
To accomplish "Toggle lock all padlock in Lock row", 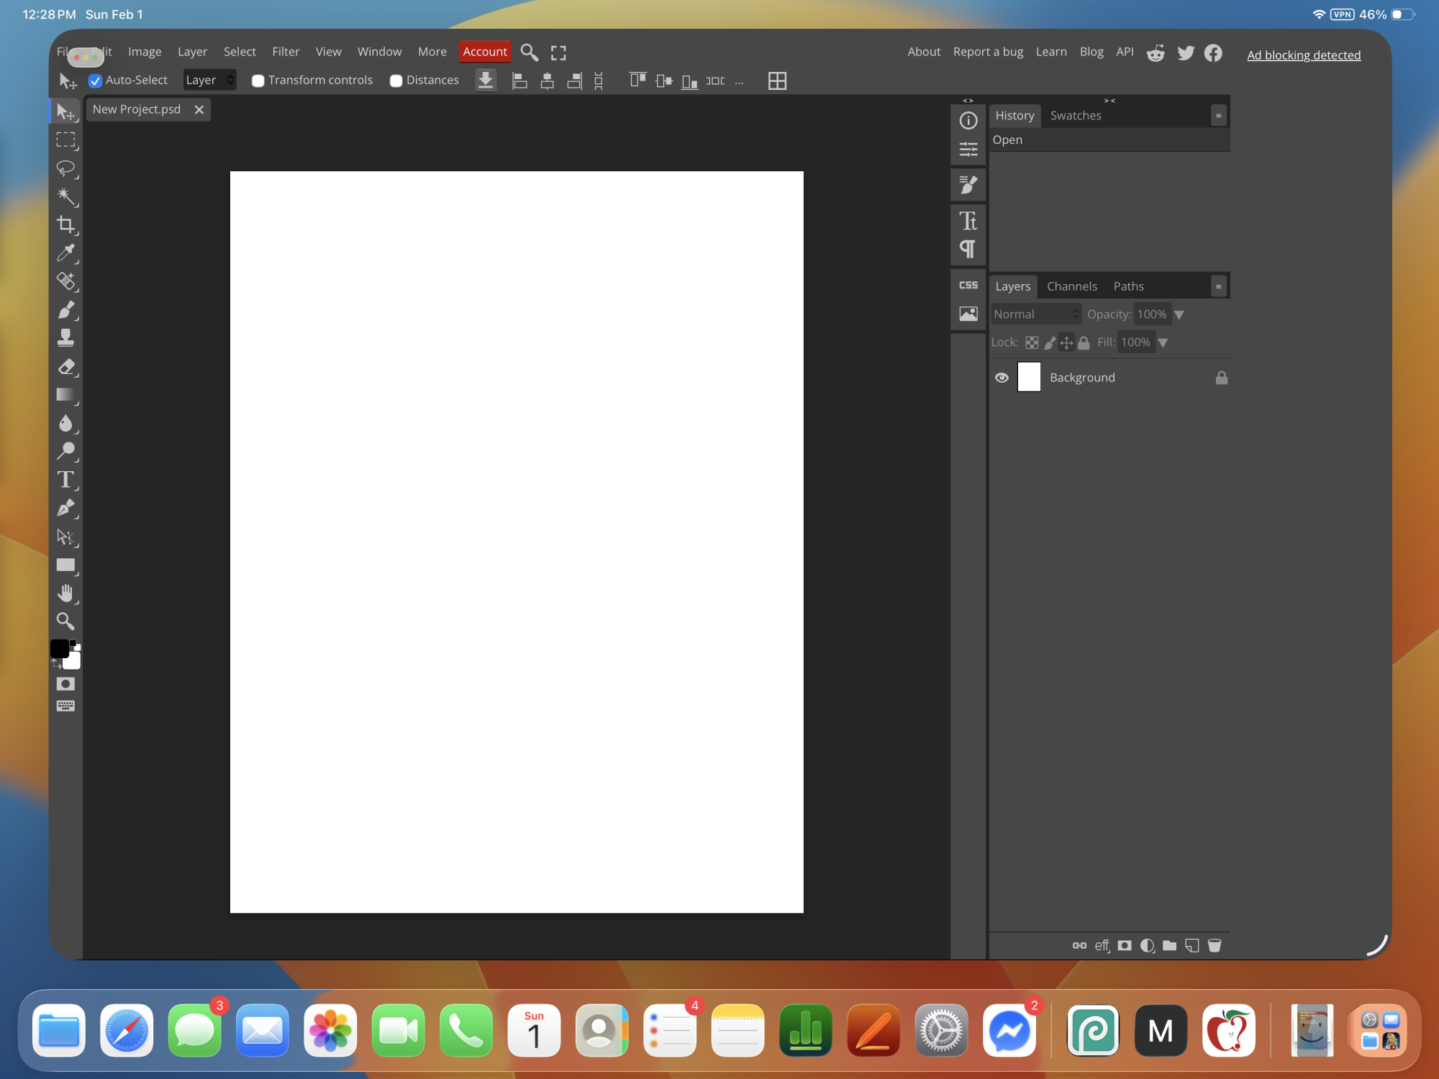I will (x=1084, y=342).
